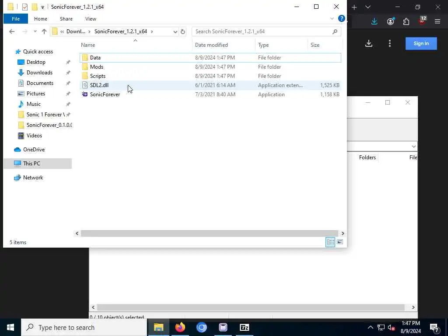The image size is (448, 336).
Task: Sort files by Name column
Action: click(x=87, y=45)
